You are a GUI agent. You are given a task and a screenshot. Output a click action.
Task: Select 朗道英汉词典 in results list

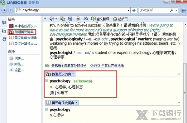(x=22, y=32)
